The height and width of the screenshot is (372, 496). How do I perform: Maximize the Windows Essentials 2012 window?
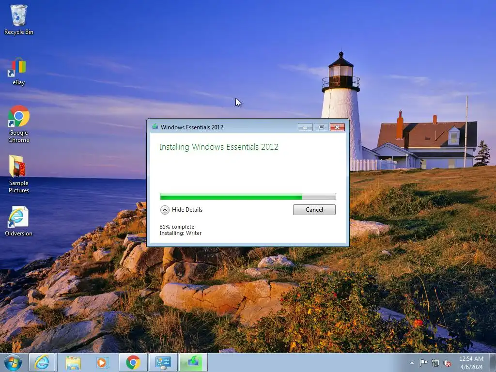[x=322, y=127]
